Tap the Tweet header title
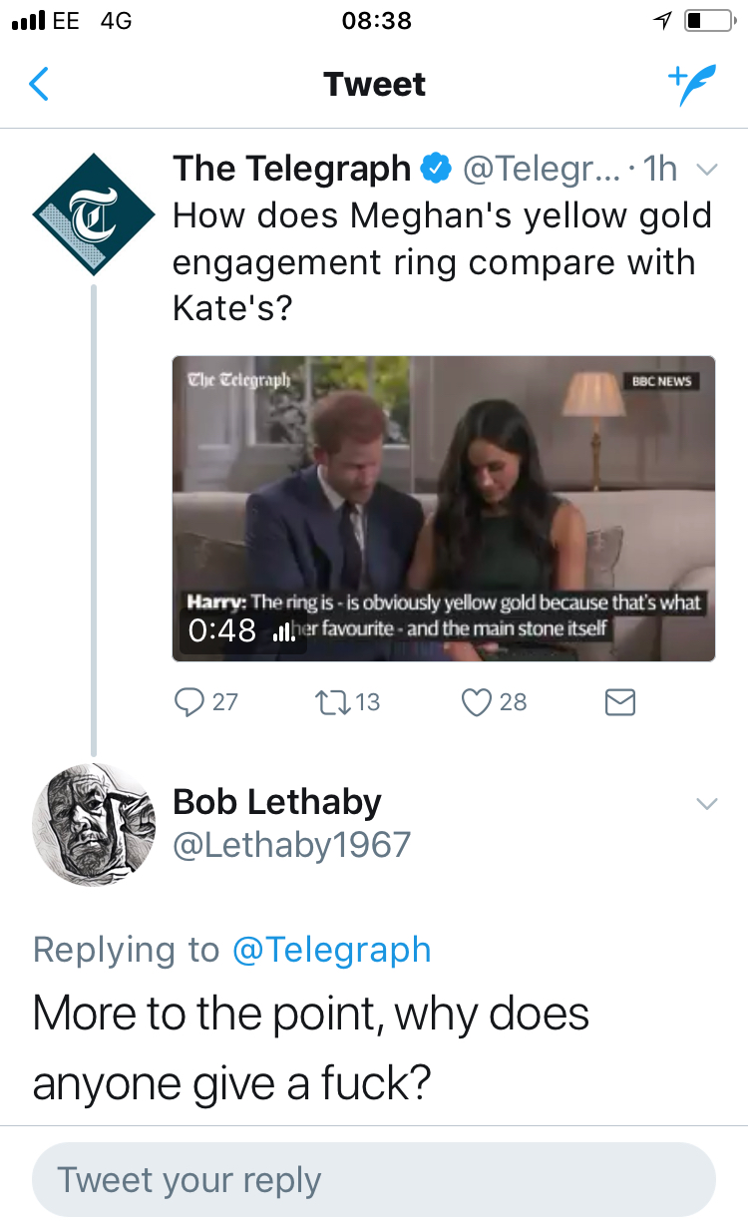 click(374, 85)
